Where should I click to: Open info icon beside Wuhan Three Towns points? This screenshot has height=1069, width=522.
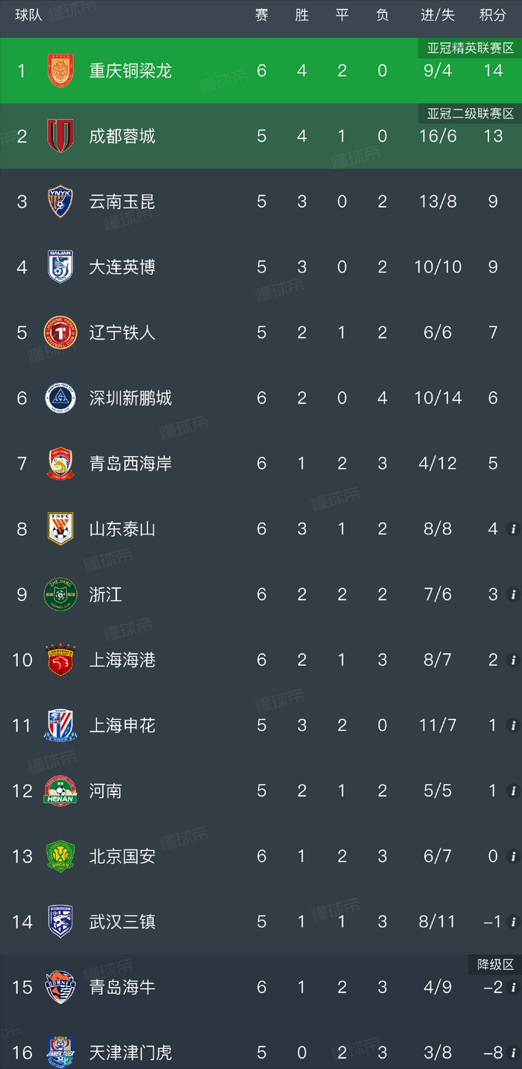pyautogui.click(x=512, y=922)
